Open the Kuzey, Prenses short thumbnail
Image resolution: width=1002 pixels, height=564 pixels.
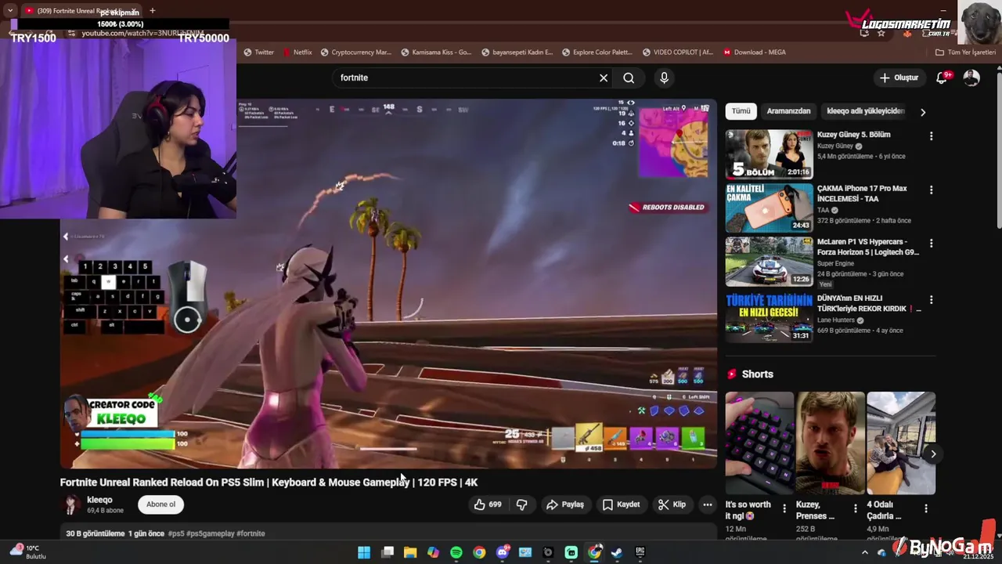coord(831,443)
